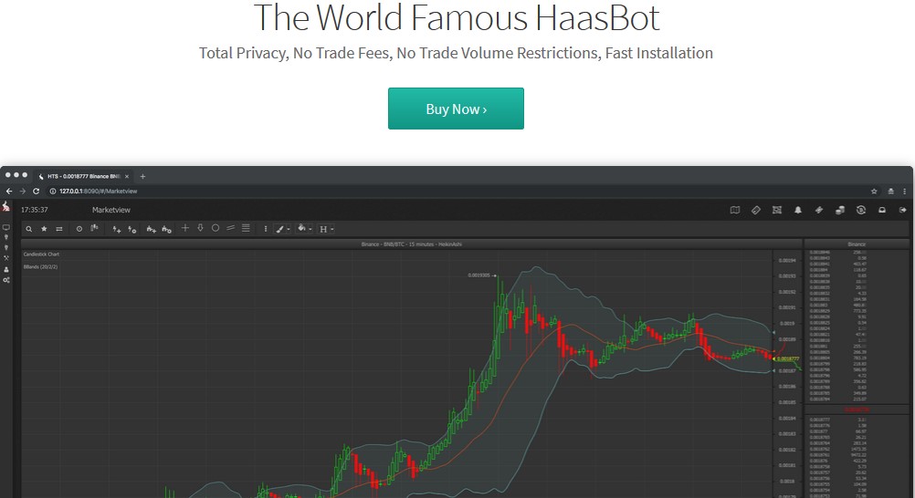Click the monitor icon in left sidebar
This screenshot has height=498, width=915.
[x=5, y=227]
